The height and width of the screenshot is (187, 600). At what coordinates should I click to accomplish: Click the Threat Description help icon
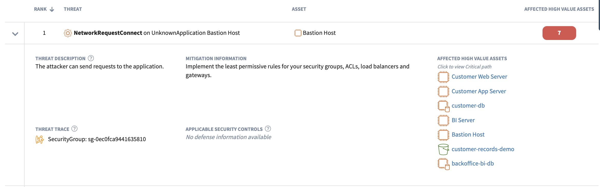(x=91, y=58)
